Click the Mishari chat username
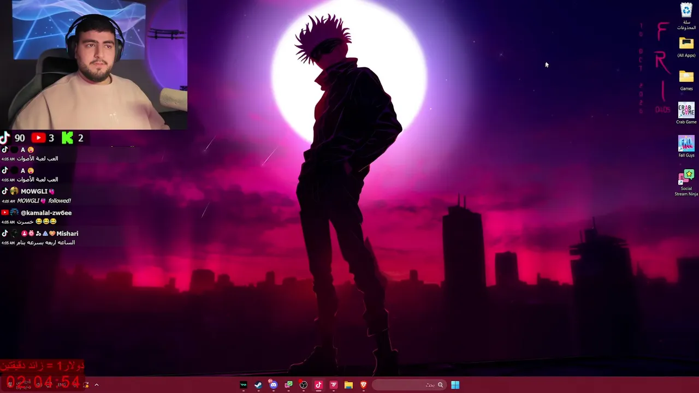Viewport: 699px width, 393px height. pyautogui.click(x=67, y=234)
